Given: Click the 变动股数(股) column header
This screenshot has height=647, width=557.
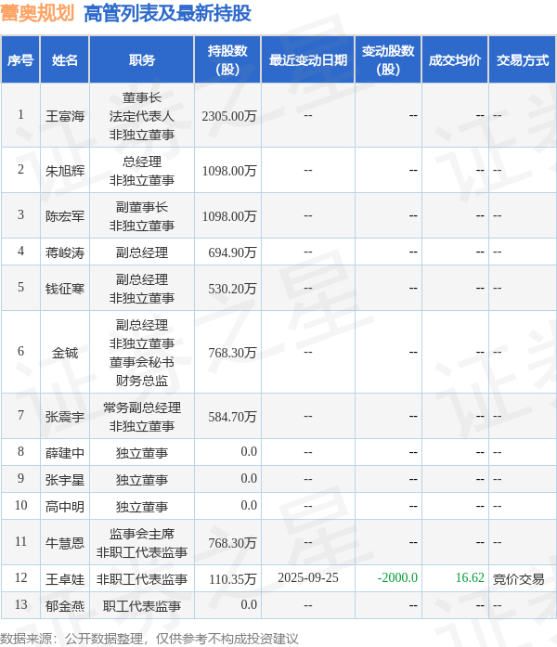Looking at the screenshot, I should [x=388, y=60].
